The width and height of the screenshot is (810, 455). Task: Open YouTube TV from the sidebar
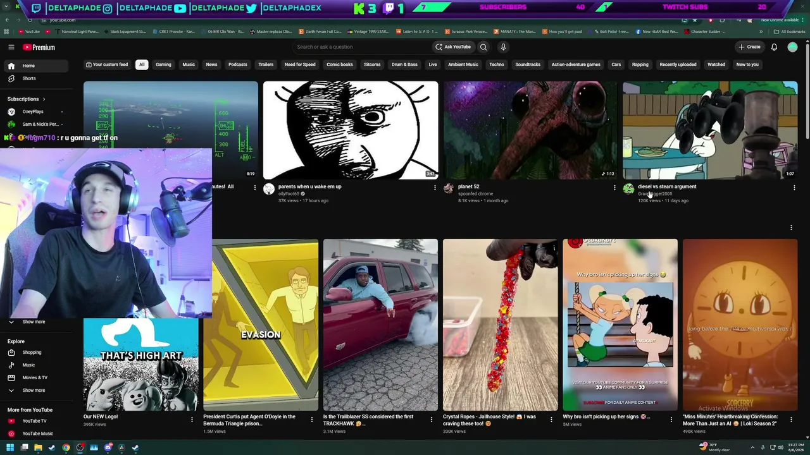[x=35, y=421]
